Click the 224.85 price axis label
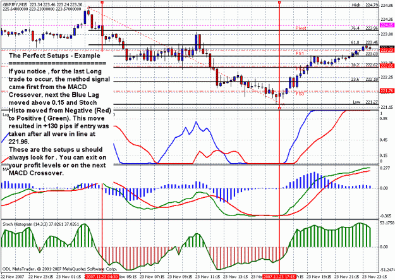The height and width of the screenshot is (280, 395). tap(387, 5)
